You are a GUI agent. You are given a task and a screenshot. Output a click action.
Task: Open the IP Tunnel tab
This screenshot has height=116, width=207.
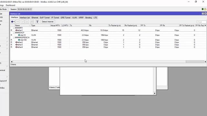coord(55,17)
